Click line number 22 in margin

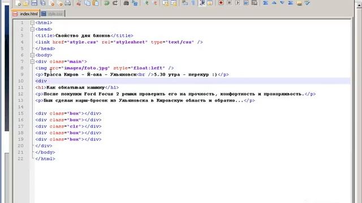click(21, 159)
